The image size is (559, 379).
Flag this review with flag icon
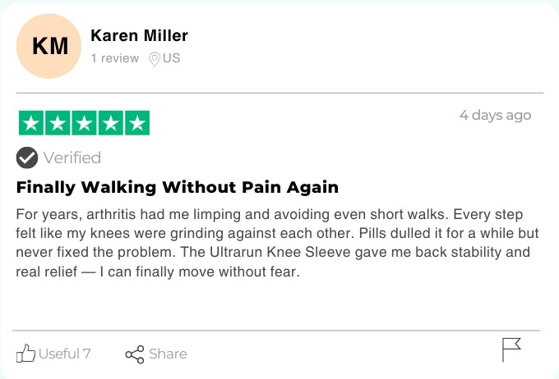511,350
